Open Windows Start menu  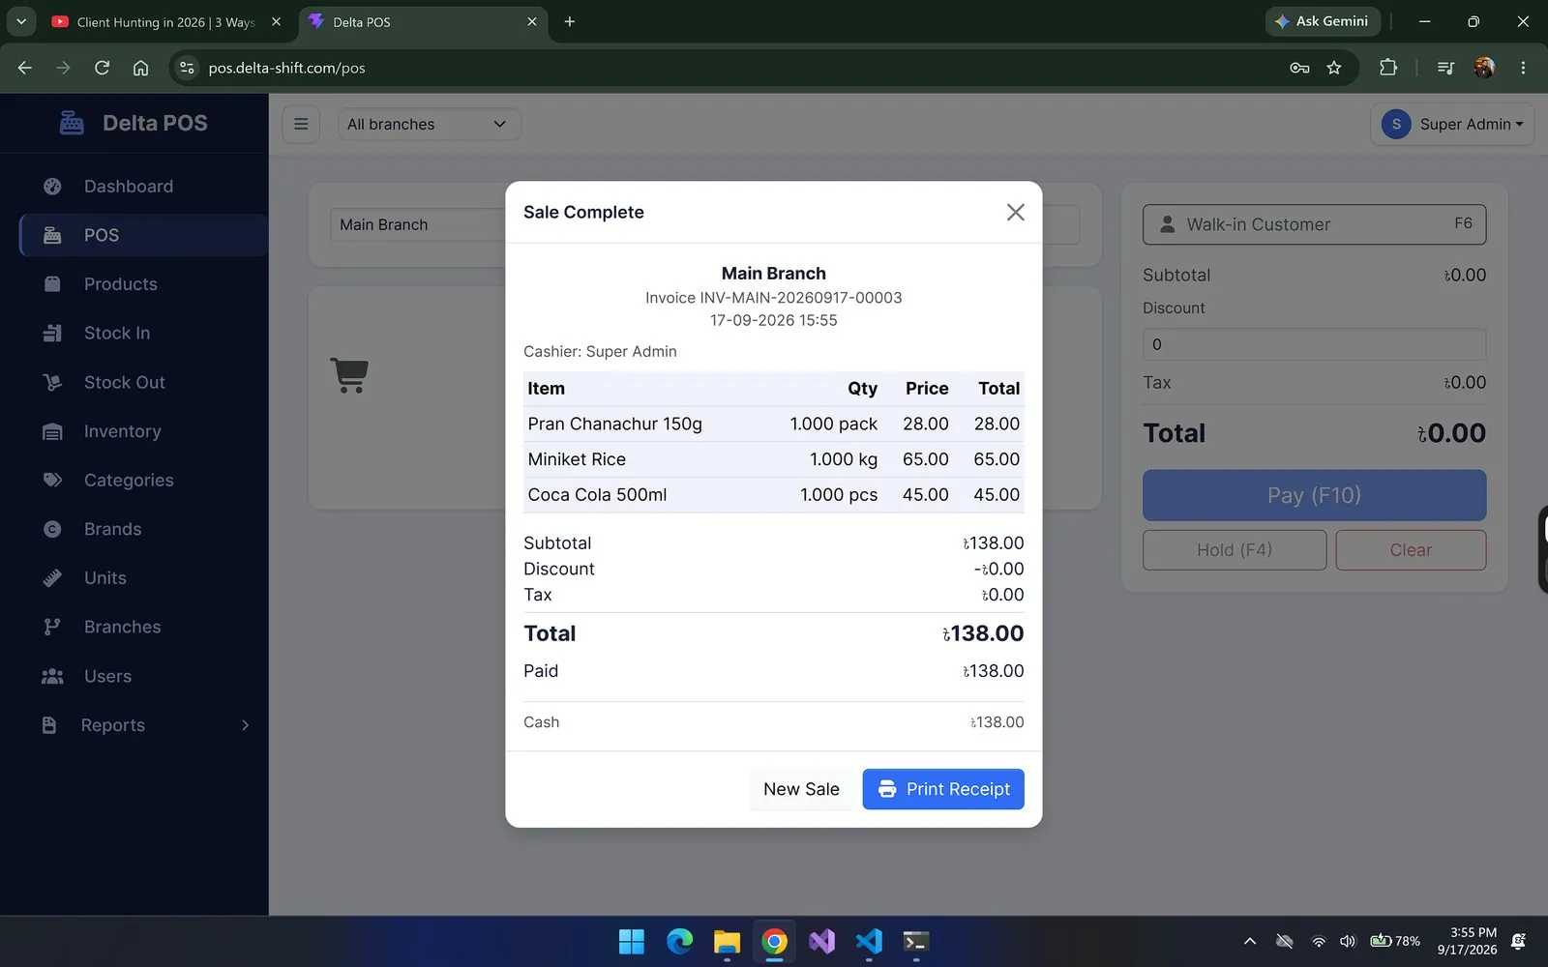(x=632, y=941)
